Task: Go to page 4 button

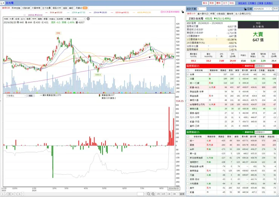Action: pyautogui.click(x=13, y=194)
